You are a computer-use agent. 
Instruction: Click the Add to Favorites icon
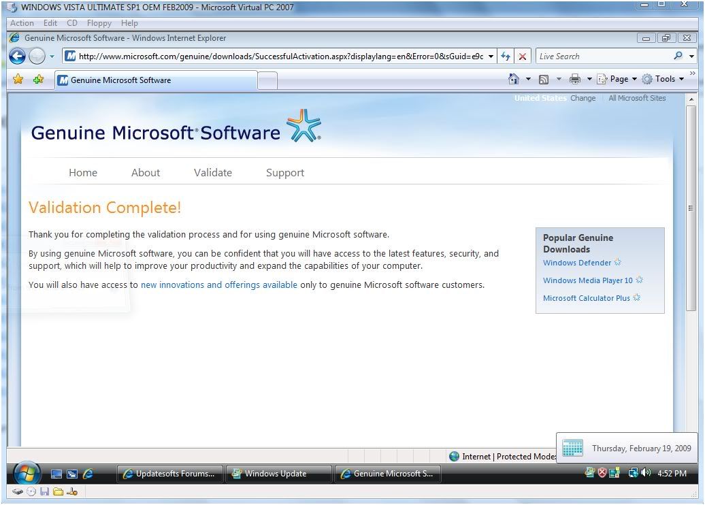38,80
